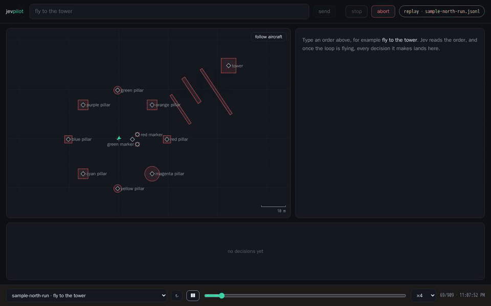
Task: Click the replay sample-north-run.jsonl badge
Action: (442, 11)
